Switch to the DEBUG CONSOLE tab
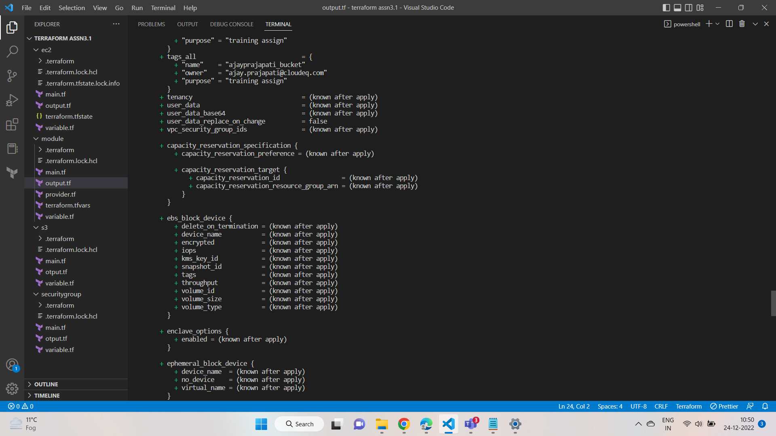Viewport: 776px width, 436px height. pyautogui.click(x=232, y=24)
